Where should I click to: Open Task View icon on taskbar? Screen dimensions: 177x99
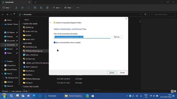click(17, 96)
